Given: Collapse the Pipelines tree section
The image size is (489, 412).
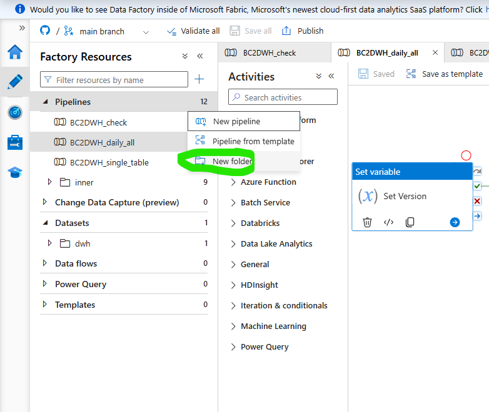Looking at the screenshot, I should 46,102.
